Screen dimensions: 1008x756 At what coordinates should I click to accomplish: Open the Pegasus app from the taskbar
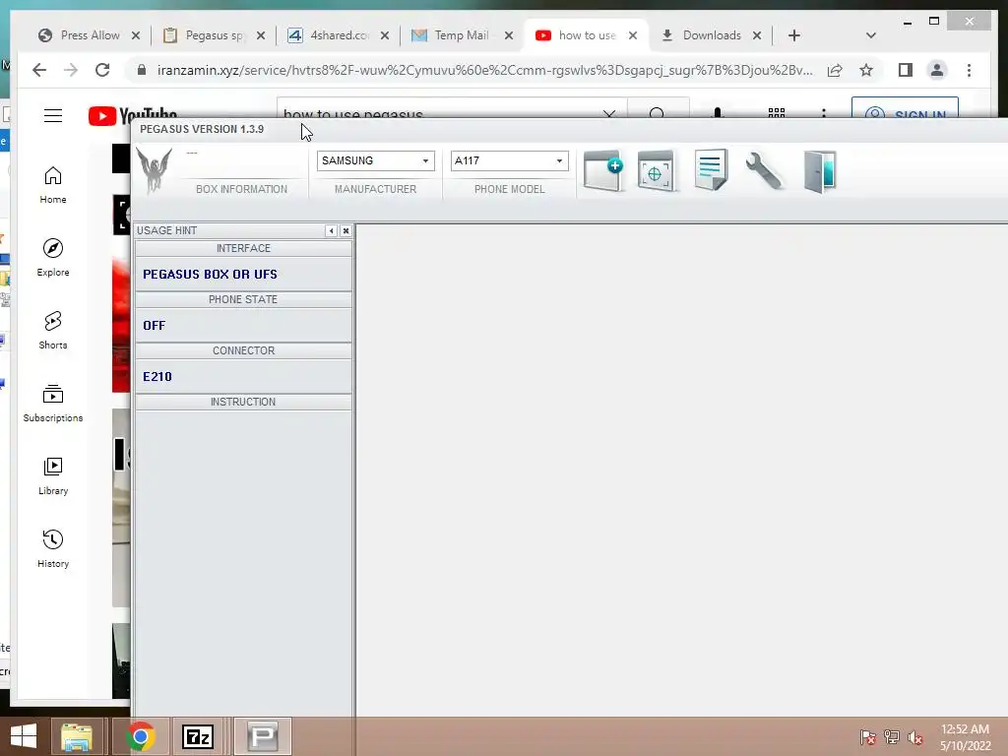[262, 736]
